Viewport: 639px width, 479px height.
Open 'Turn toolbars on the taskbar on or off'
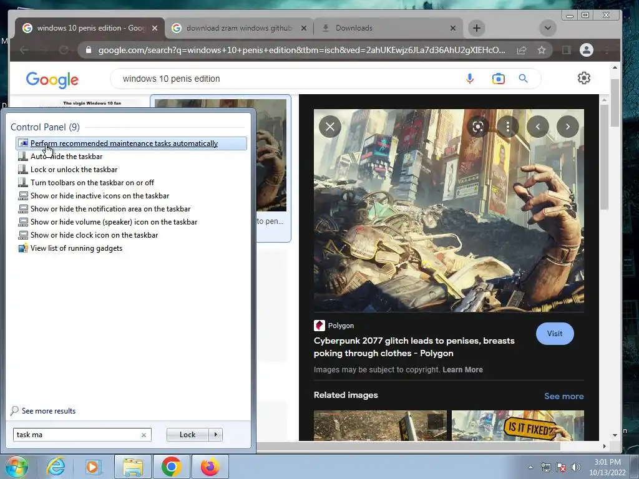92,183
